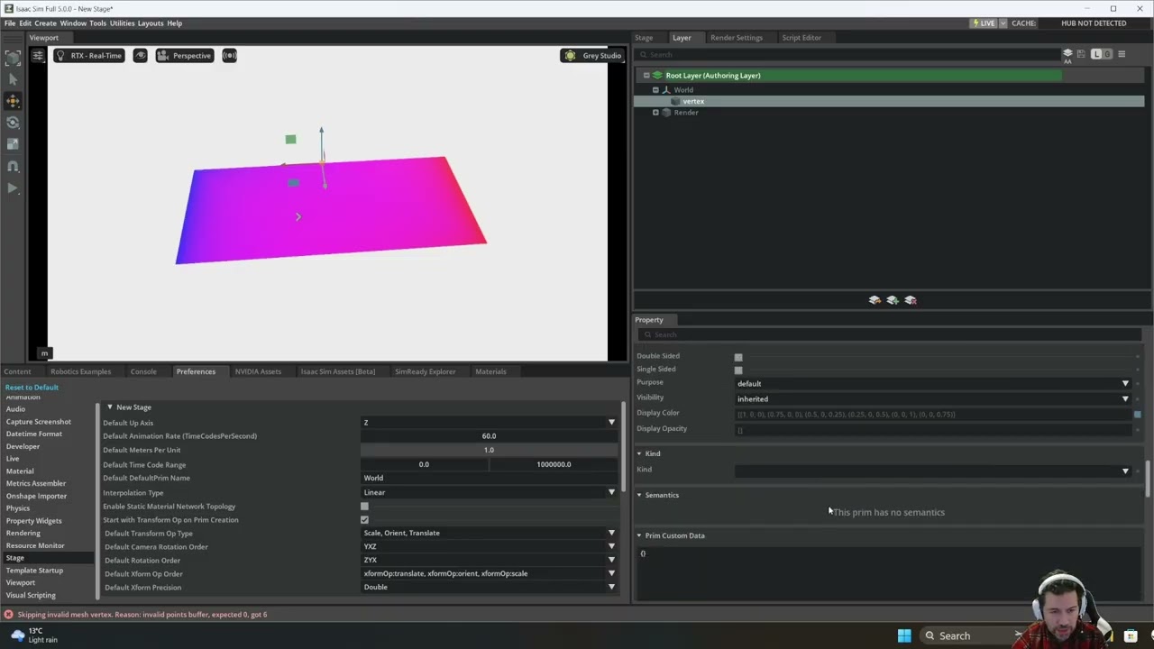Screen dimensions: 1154x649
Task: Collapse the Prim Custom Data section
Action: click(639, 535)
